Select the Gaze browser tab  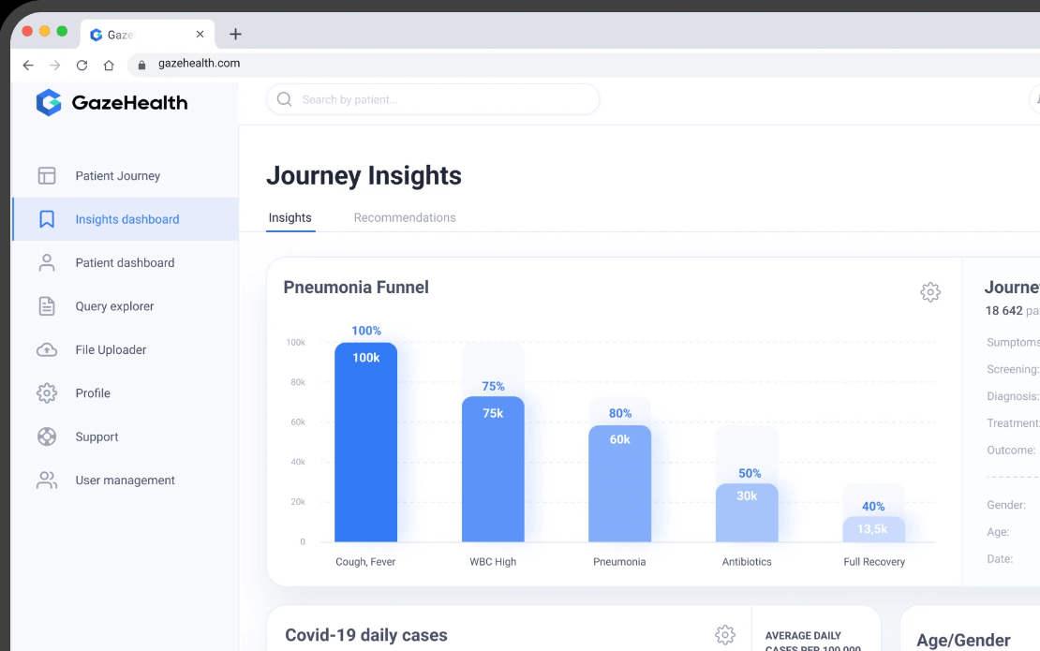pos(147,35)
